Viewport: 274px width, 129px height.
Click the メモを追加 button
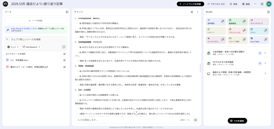[237, 121]
